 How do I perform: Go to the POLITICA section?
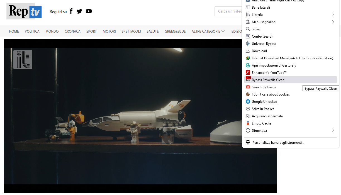pyautogui.click(x=32, y=31)
